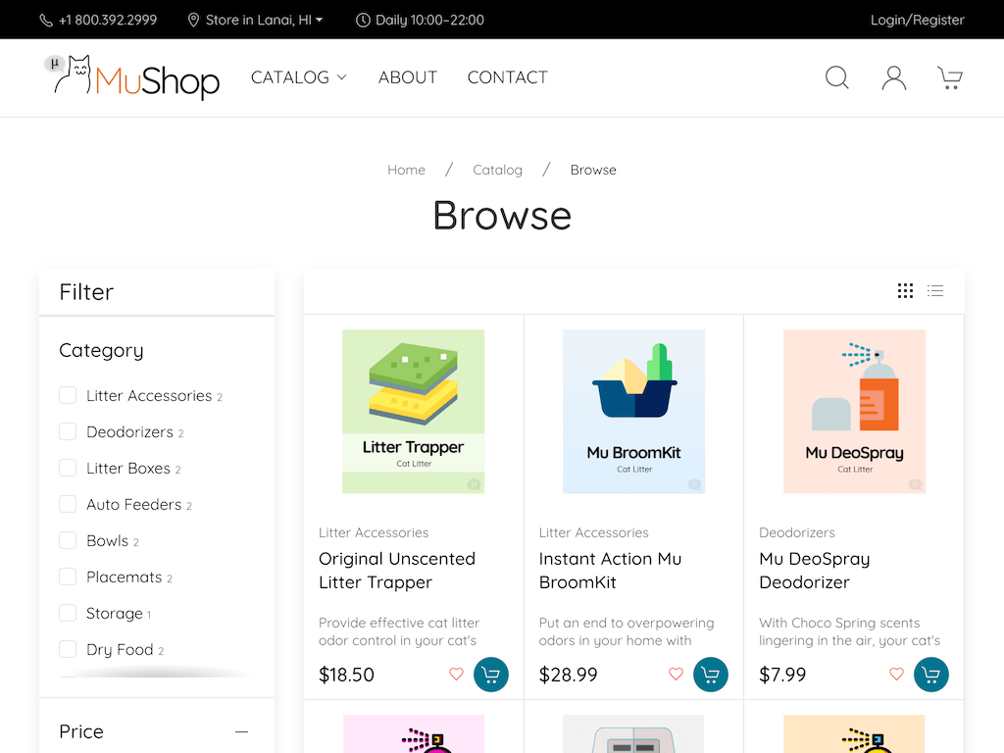Check the Auto Feeders filter
Viewport: 1004px width, 753px height.
pos(68,504)
